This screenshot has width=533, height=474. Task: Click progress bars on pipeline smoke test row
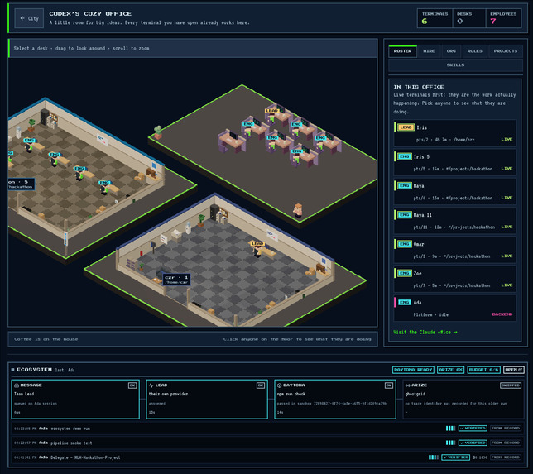450,443
